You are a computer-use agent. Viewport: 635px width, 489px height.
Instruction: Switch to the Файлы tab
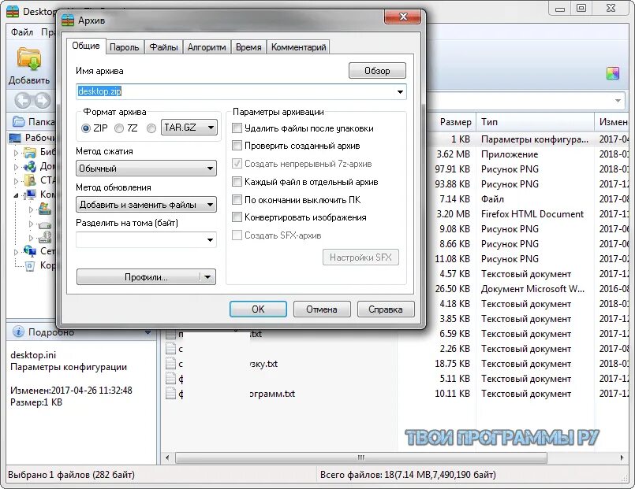click(x=163, y=47)
